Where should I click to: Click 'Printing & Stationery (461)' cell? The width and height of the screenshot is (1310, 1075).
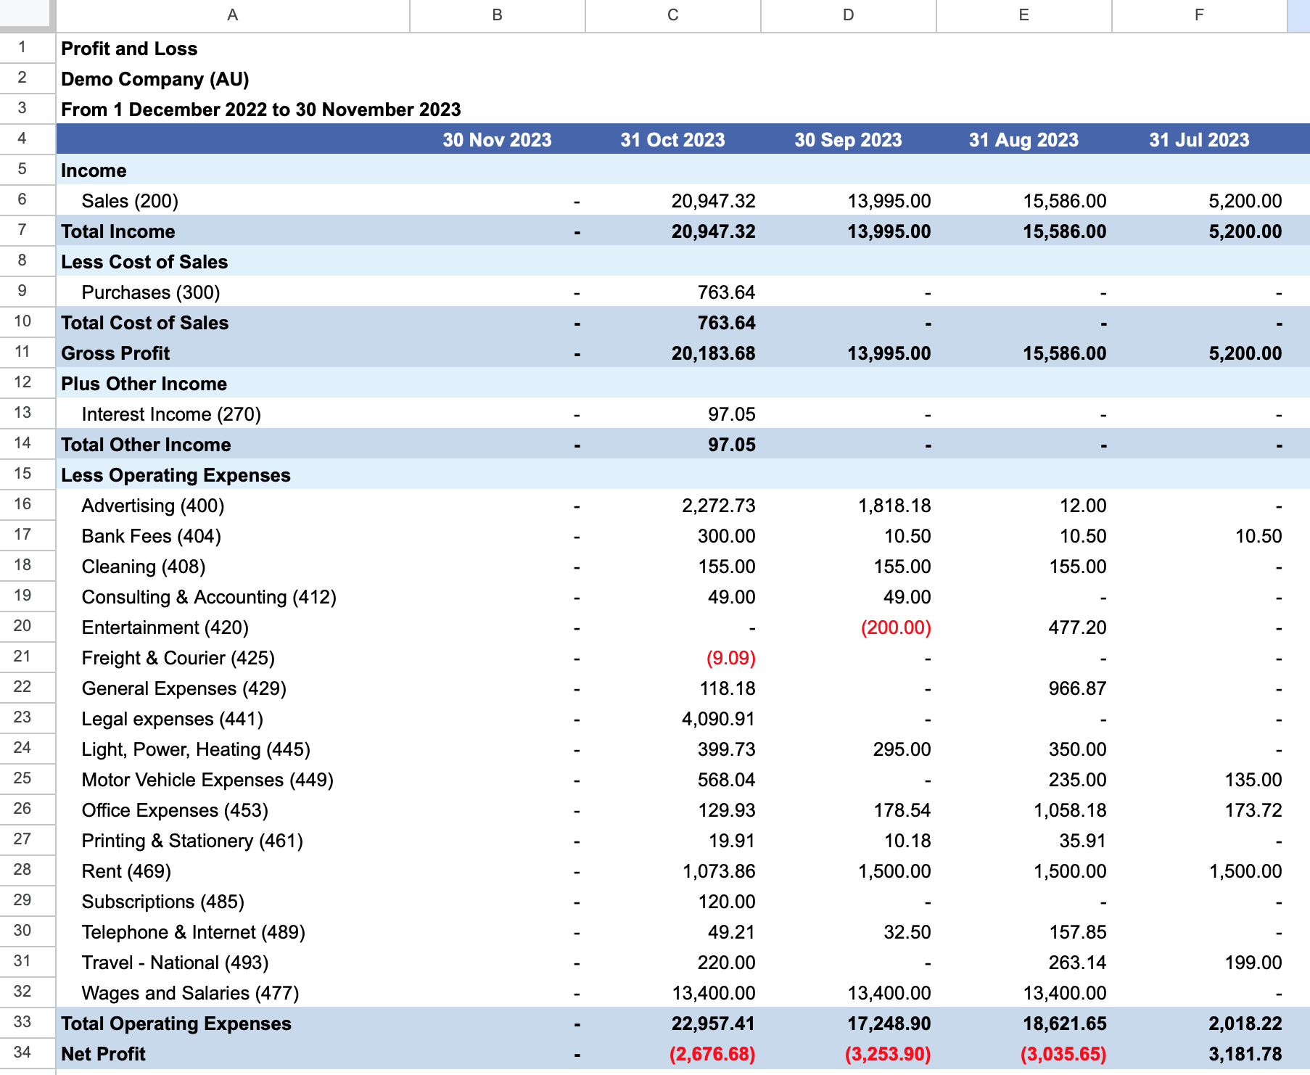pyautogui.click(x=233, y=841)
